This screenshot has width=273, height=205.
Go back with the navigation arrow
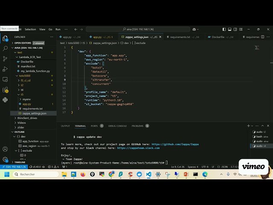coord(76,29)
